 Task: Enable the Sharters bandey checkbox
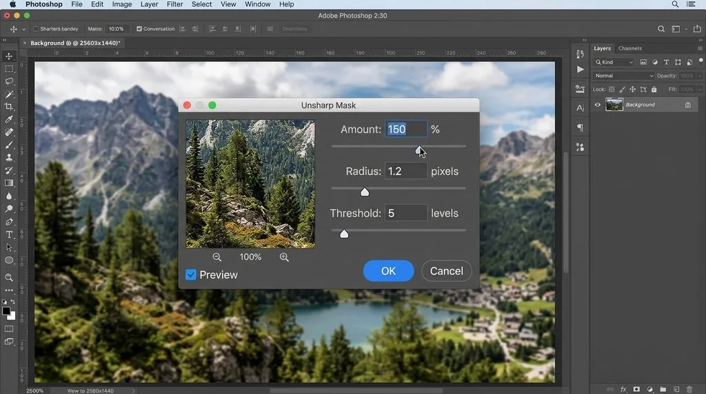36,29
